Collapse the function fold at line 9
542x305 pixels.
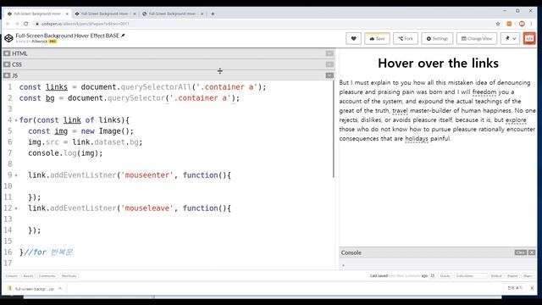pyautogui.click(x=16, y=175)
